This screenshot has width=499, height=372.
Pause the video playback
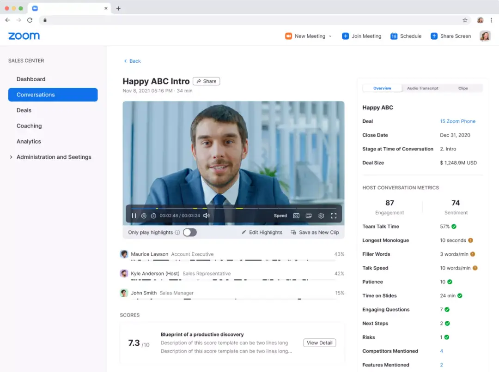(x=134, y=216)
